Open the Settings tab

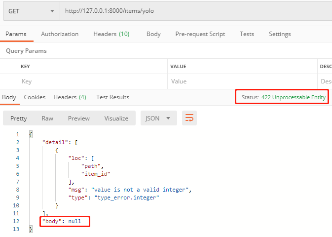(x=280, y=34)
